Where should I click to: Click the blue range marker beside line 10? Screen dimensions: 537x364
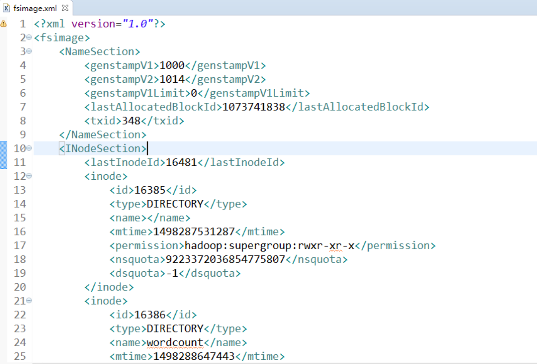pyautogui.click(x=3, y=155)
